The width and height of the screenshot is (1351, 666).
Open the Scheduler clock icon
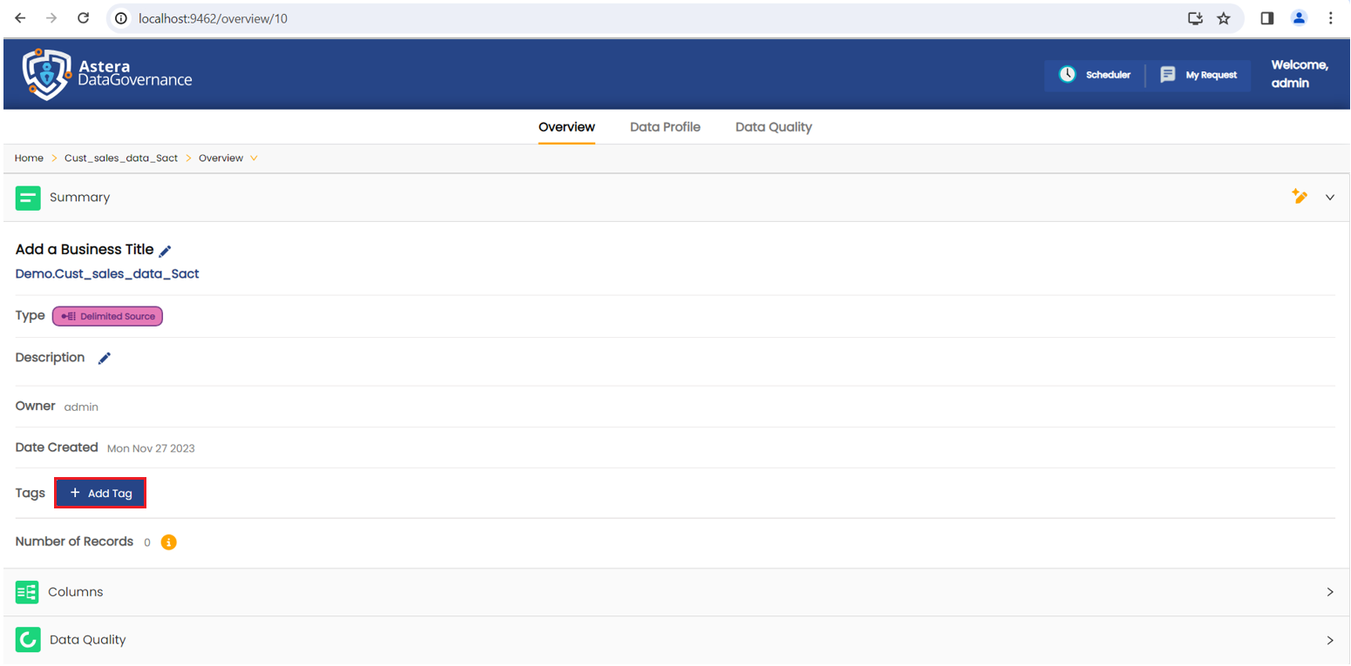[x=1068, y=75]
